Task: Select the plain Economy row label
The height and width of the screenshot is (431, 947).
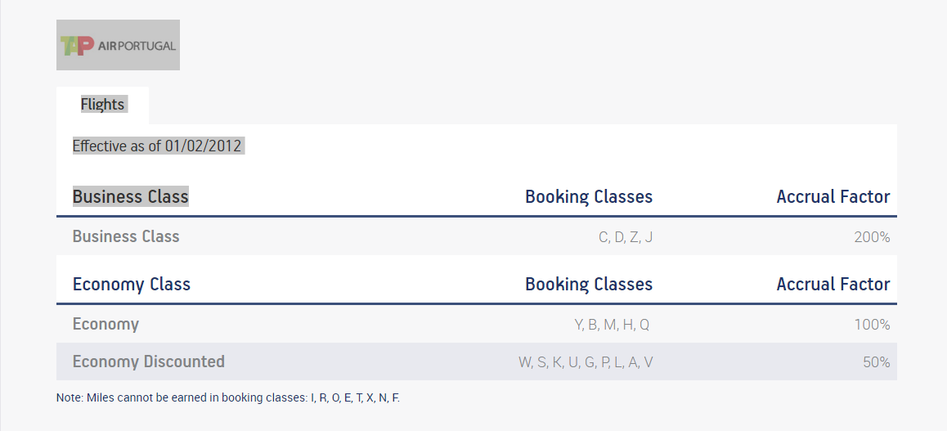Action: (x=105, y=324)
